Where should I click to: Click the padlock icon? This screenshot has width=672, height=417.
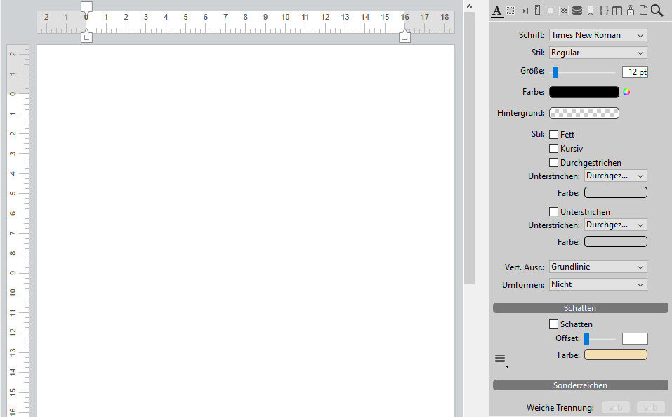point(630,10)
